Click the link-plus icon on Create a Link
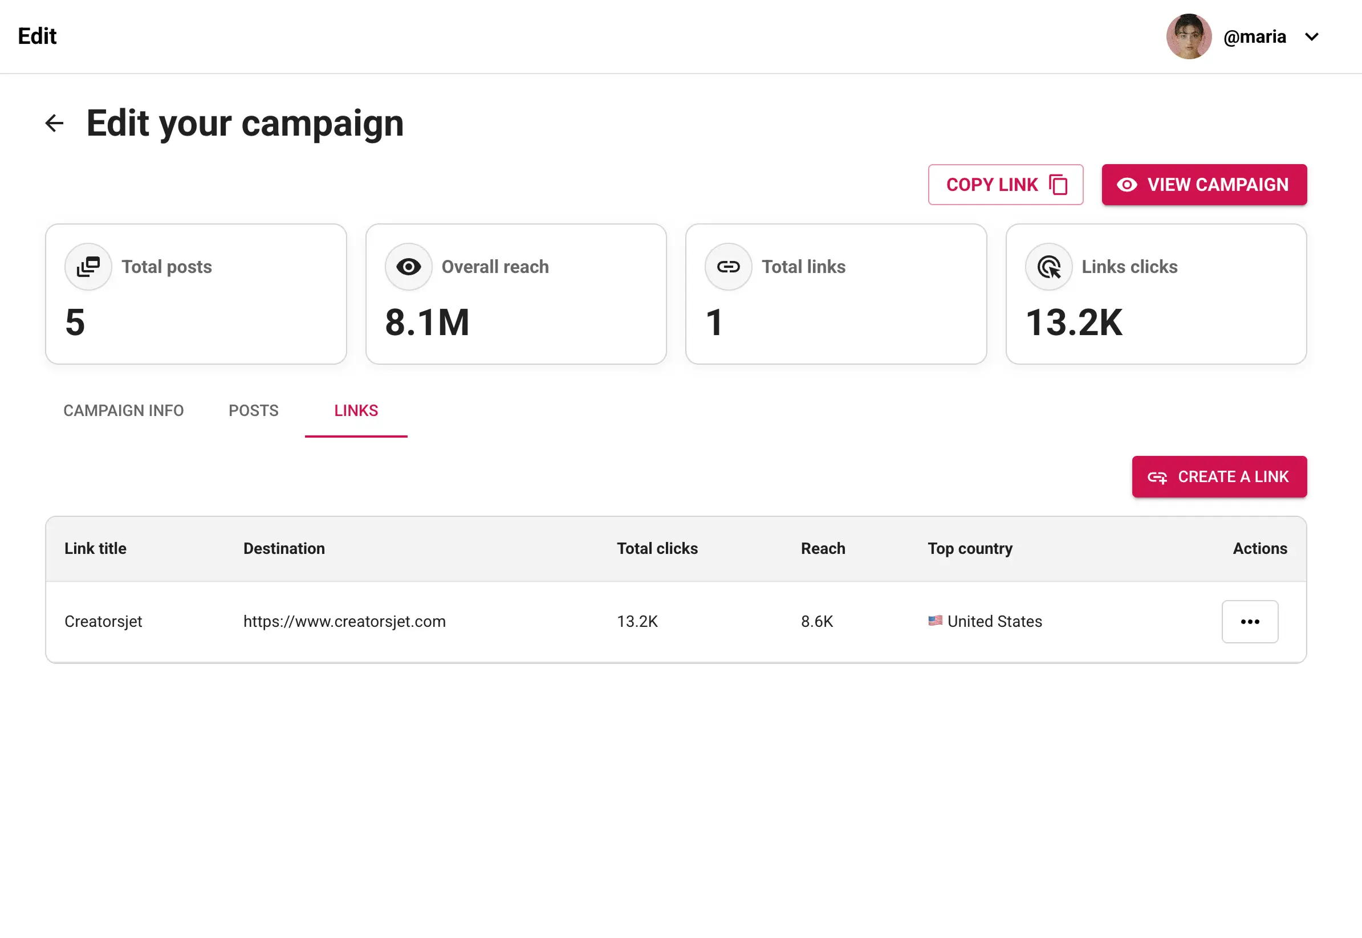This screenshot has height=938, width=1362. coord(1157,476)
